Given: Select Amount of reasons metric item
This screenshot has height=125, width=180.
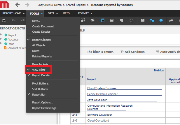Looking at the screenshot, I should [x=17, y=48].
